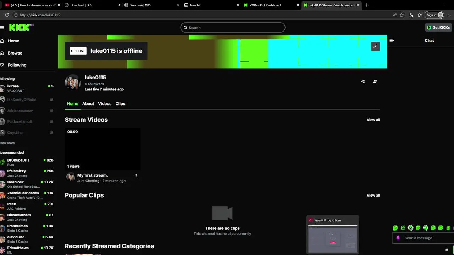
Task: Select the Videos channel tab
Action: click(x=105, y=104)
